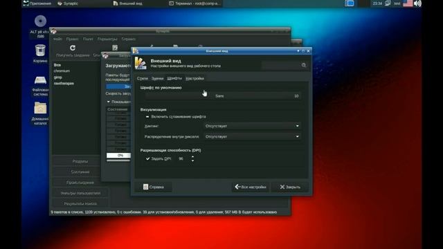Increase DPI with the stepper up arrow
This screenshot has height=249, width=443.
(192, 157)
